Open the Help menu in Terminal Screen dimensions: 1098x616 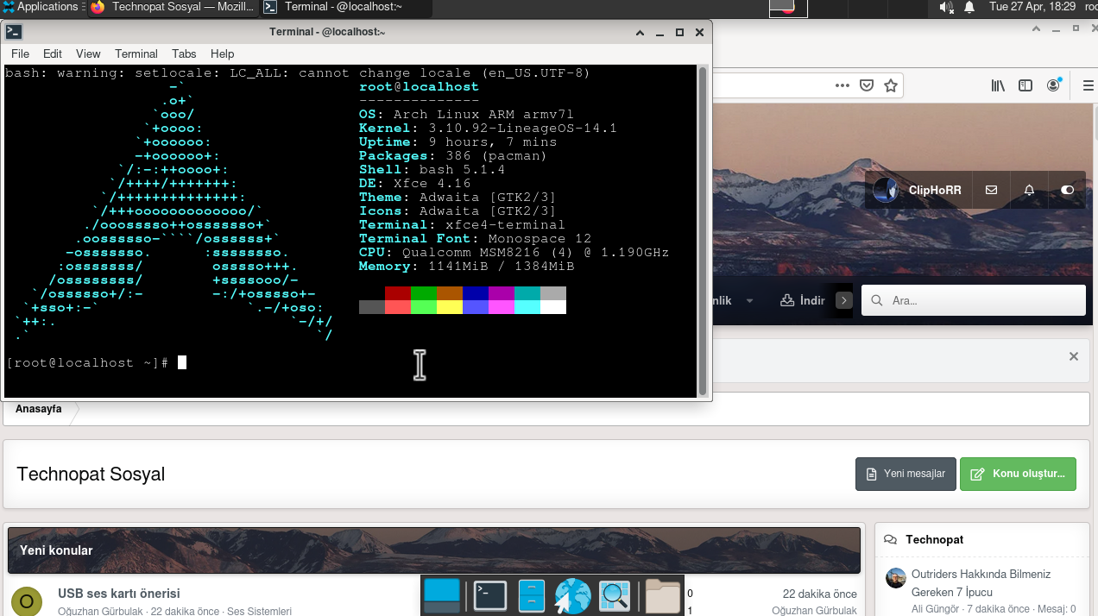point(222,53)
